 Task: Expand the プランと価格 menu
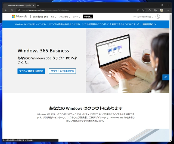click(x=65, y=17)
